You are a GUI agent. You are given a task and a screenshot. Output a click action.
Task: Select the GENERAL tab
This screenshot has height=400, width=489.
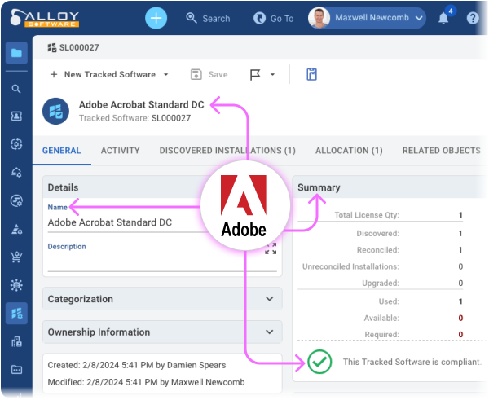coord(62,151)
